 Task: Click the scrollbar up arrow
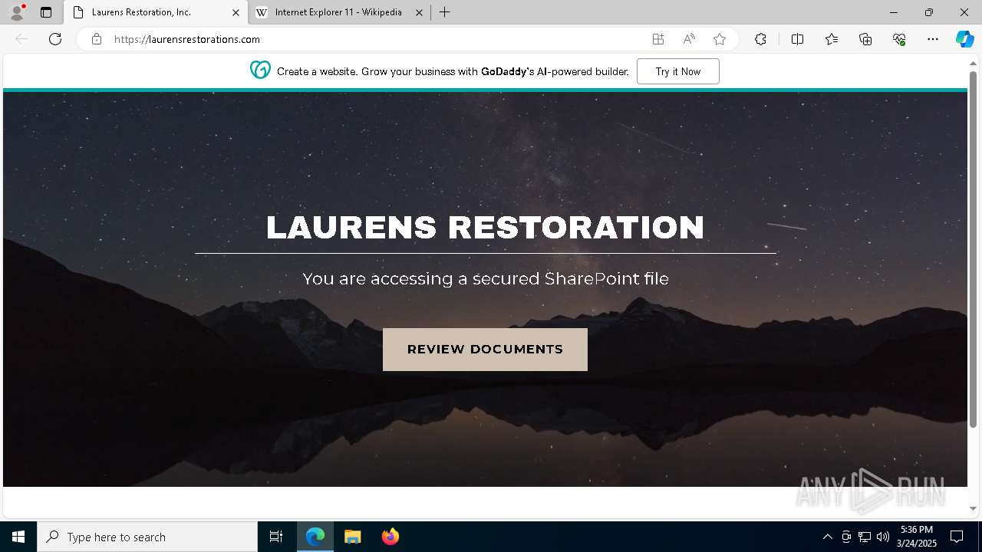[x=973, y=63]
